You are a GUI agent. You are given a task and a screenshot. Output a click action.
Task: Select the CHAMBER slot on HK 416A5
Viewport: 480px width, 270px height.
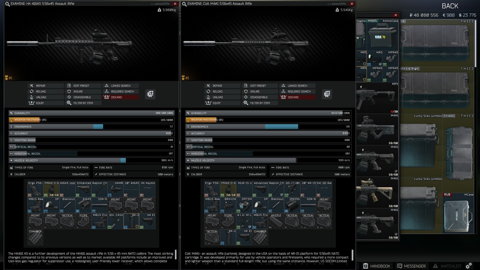coord(35,237)
